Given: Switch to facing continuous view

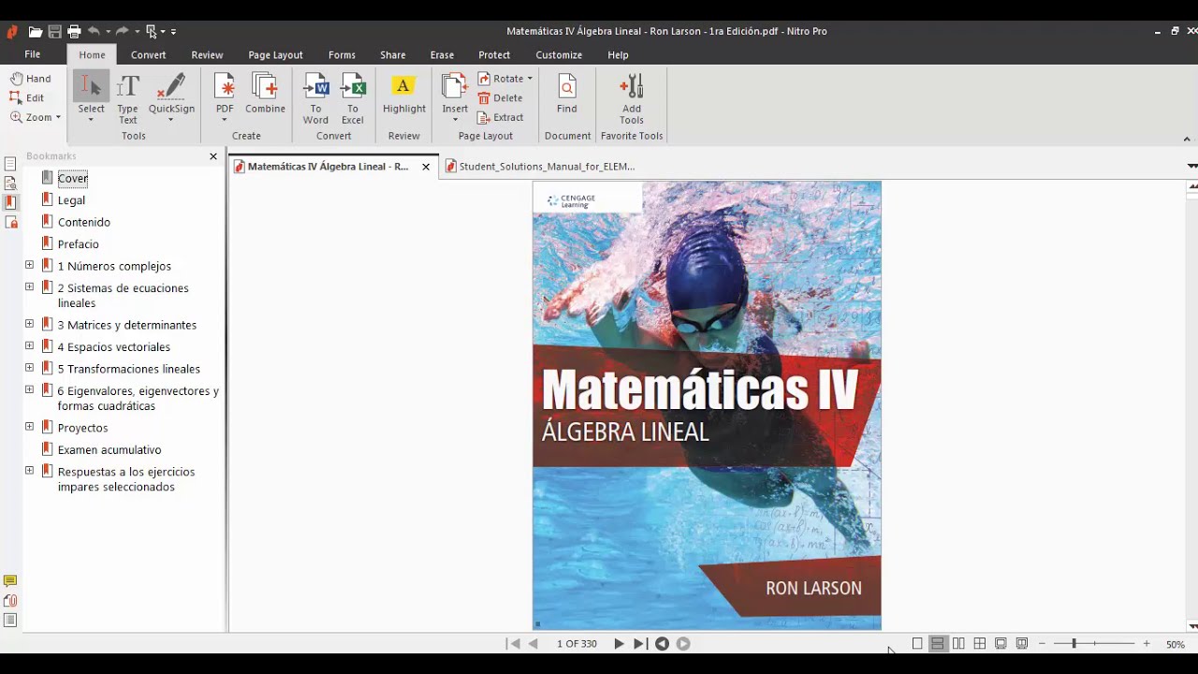Looking at the screenshot, I should tap(979, 644).
